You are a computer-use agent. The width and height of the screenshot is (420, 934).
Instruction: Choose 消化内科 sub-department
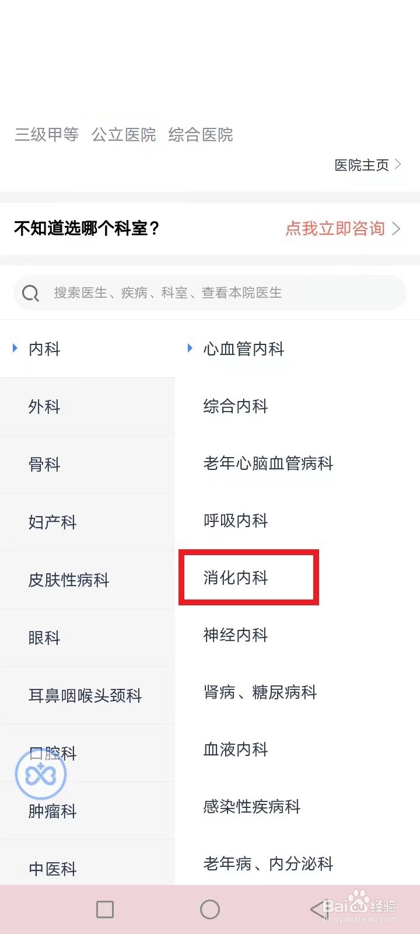coord(236,578)
